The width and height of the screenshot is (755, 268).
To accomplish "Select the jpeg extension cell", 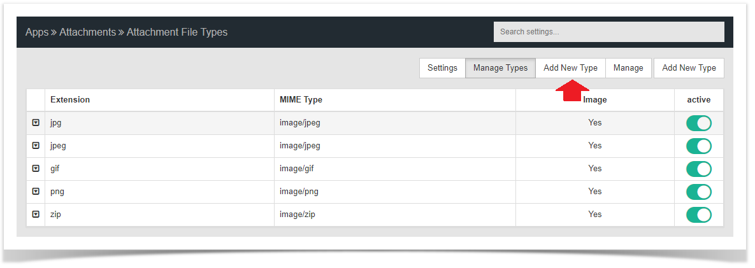I will 159,145.
